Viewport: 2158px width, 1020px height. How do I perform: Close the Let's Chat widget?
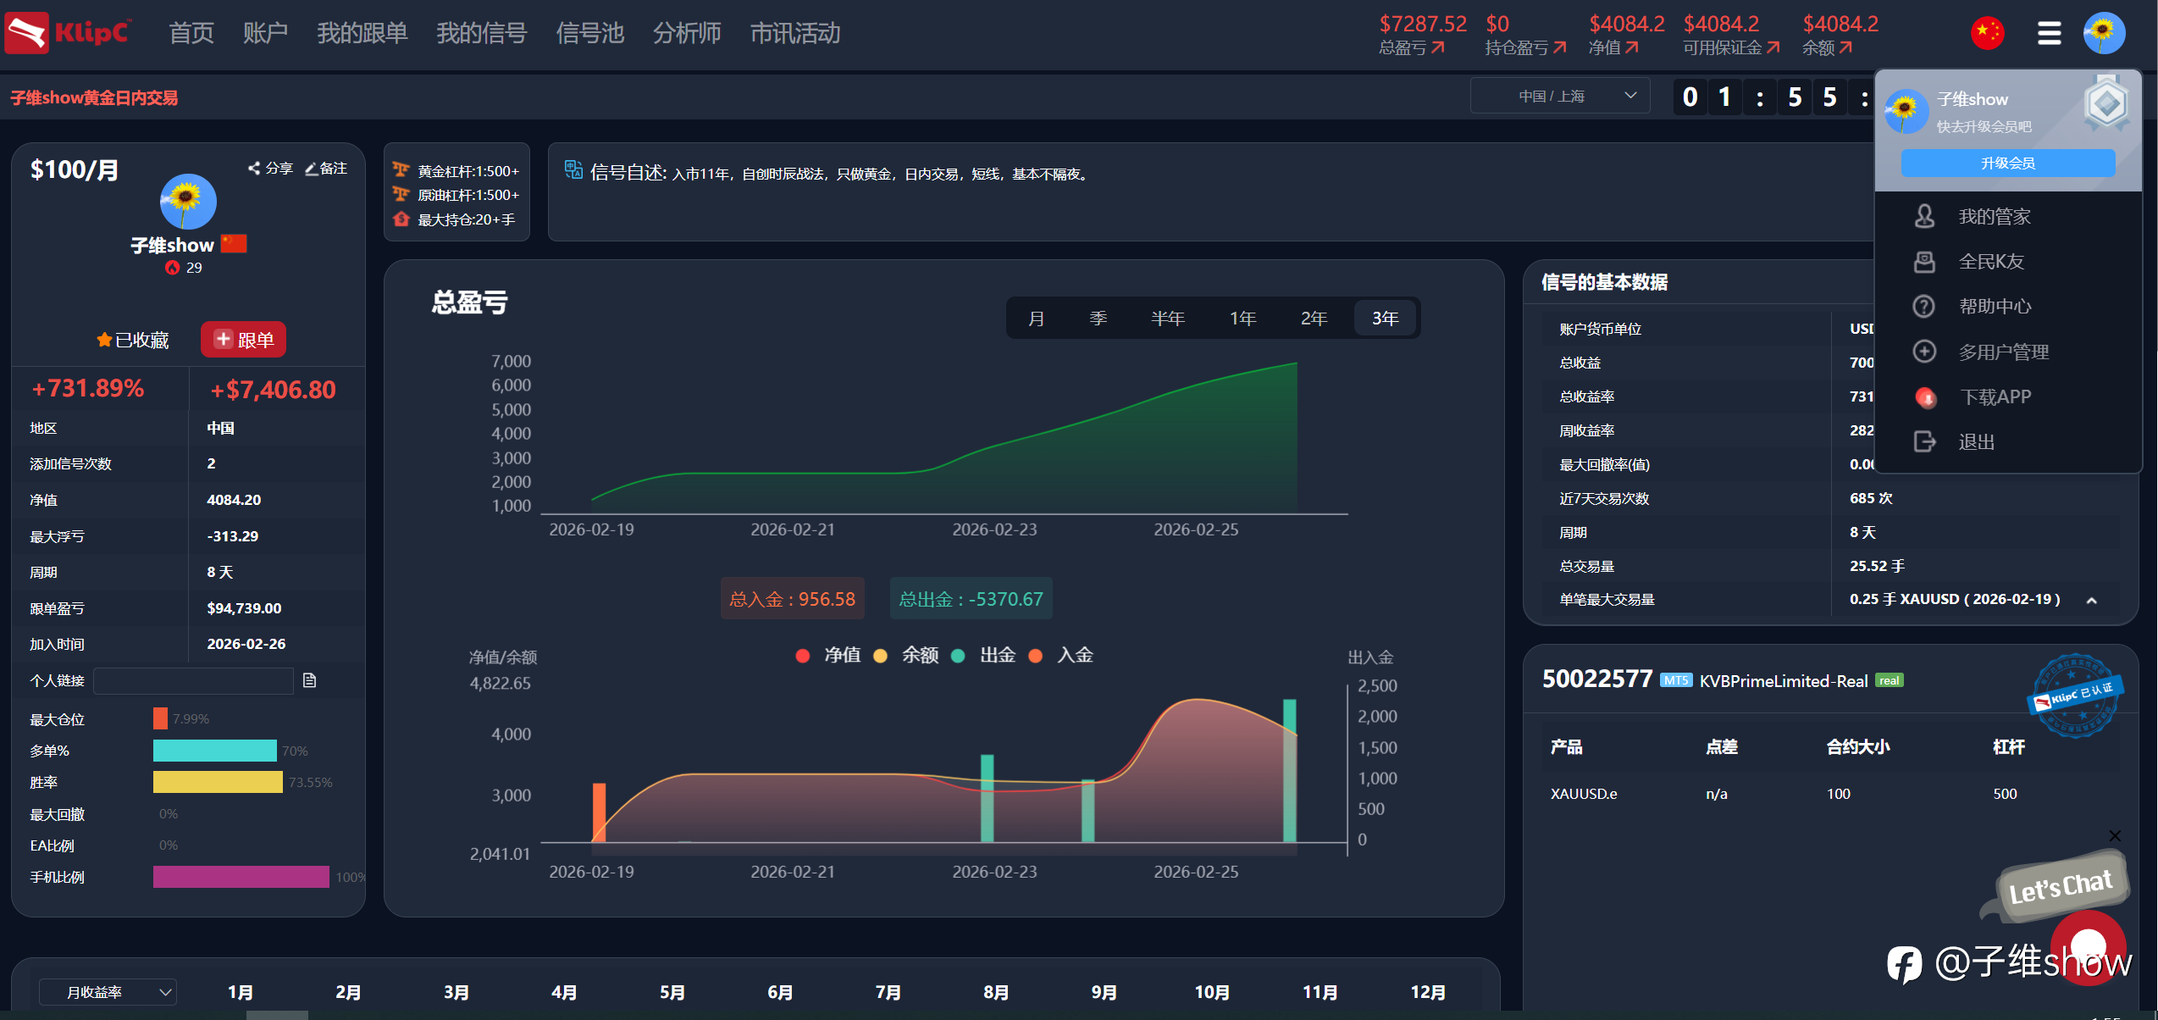[2114, 835]
